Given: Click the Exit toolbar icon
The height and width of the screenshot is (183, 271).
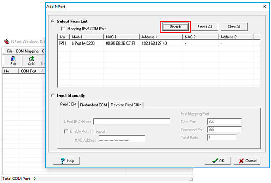Looking at the screenshot, I should tap(13, 61).
